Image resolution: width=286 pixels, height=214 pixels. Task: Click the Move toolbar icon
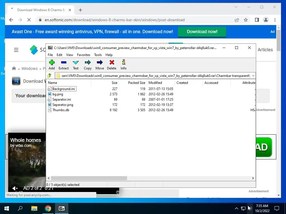click(100, 65)
